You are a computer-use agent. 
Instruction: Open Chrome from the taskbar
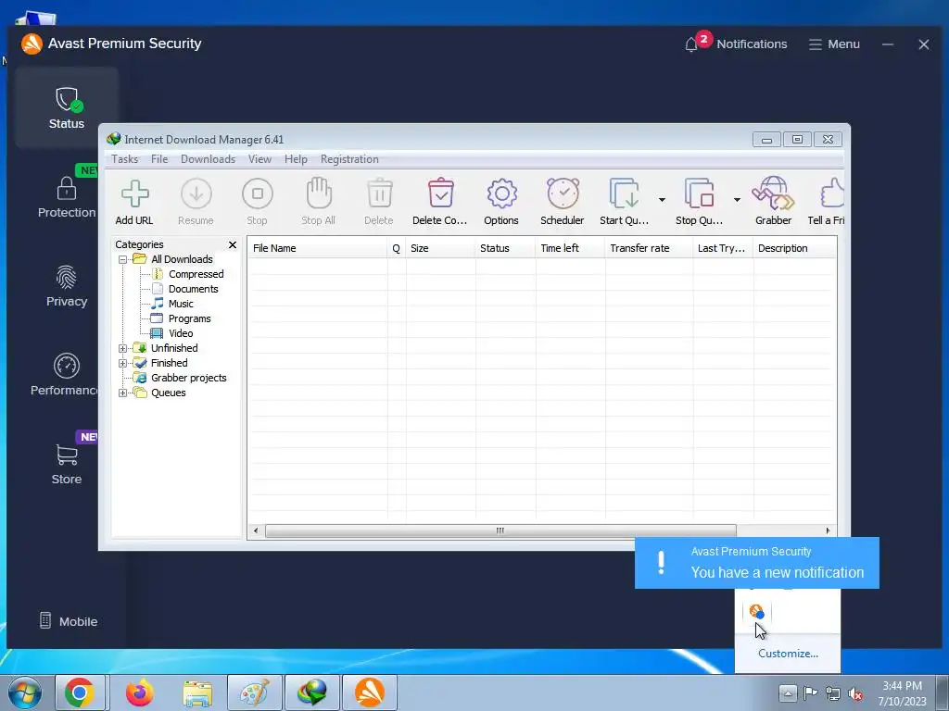pos(80,692)
